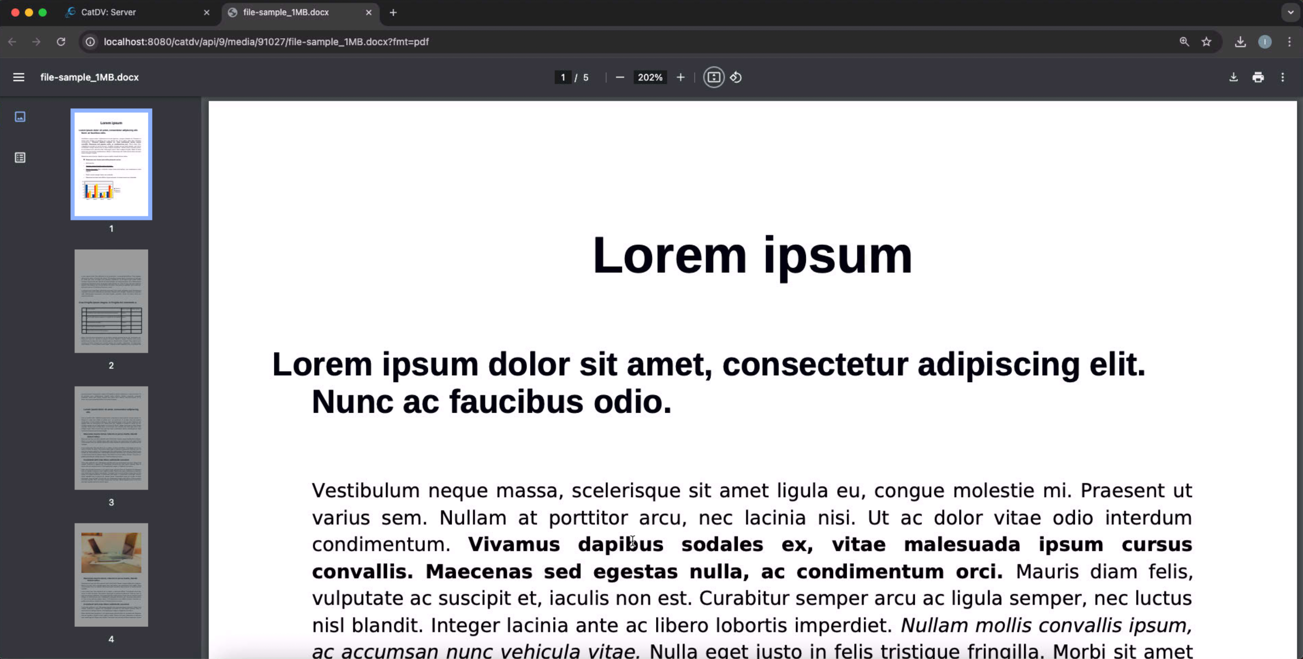This screenshot has height=659, width=1303.
Task: Jump to page 2 thumbnail
Action: (x=111, y=301)
